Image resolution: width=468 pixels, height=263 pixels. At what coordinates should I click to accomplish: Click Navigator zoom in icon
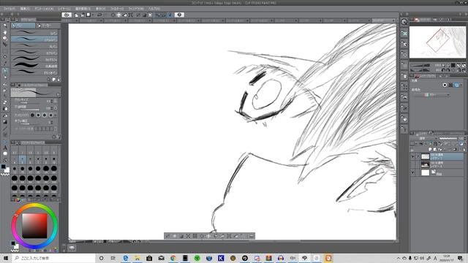[448, 65]
